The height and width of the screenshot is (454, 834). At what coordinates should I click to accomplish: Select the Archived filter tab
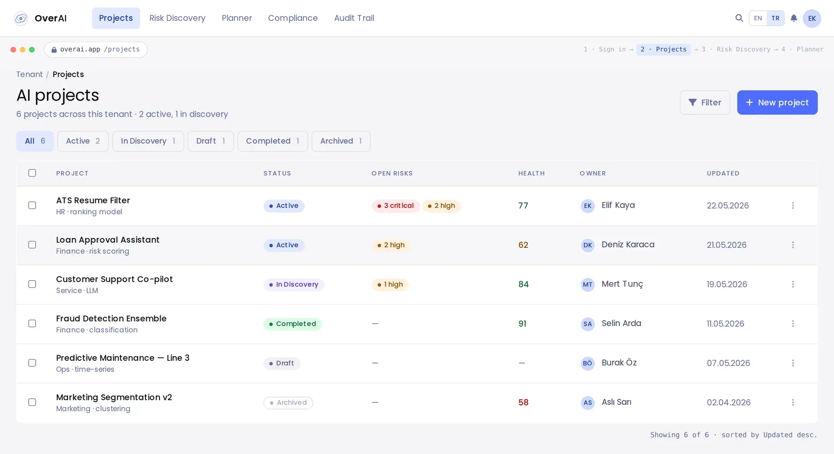tap(341, 141)
